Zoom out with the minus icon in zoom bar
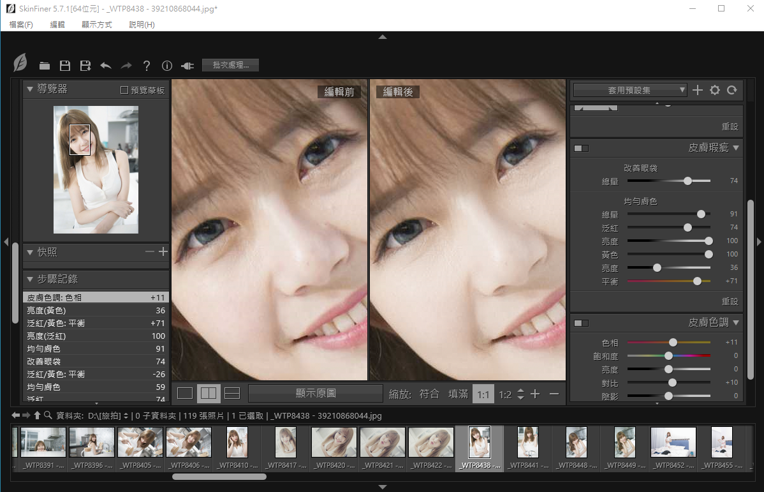The height and width of the screenshot is (492, 764). tap(554, 394)
